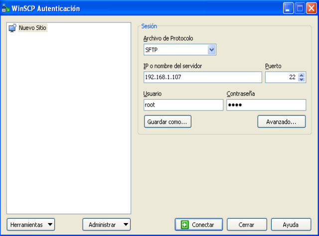
Task: Click the WinSCP title bar icon
Action: [5, 8]
